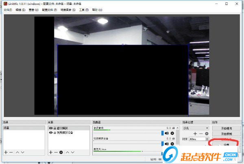Open the 查看(V) menu
Image resolution: width=244 pixels, height=164 pixels.
coord(33,10)
